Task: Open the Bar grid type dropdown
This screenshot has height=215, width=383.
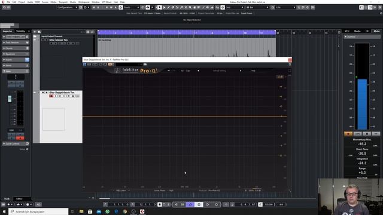Action: coord(257,7)
